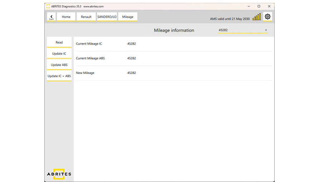Maximize the ABRITES Diagnostics window

pyautogui.click(x=259, y=6)
